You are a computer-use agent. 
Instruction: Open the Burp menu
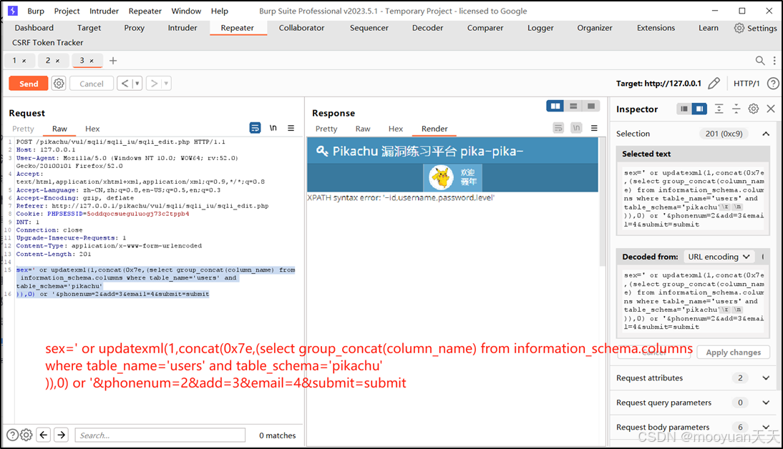pyautogui.click(x=36, y=11)
